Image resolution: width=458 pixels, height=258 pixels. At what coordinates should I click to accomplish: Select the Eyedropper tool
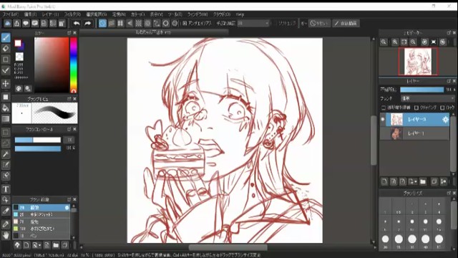coord(6,211)
